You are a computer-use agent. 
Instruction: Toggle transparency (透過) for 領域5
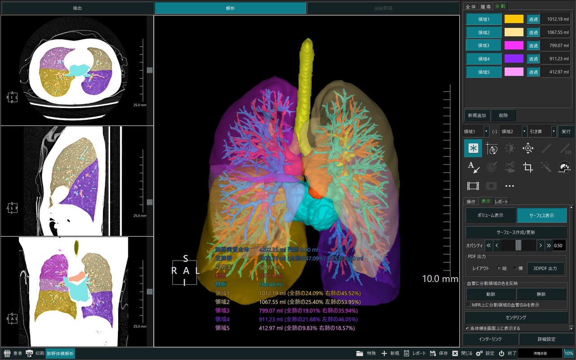[x=533, y=72]
